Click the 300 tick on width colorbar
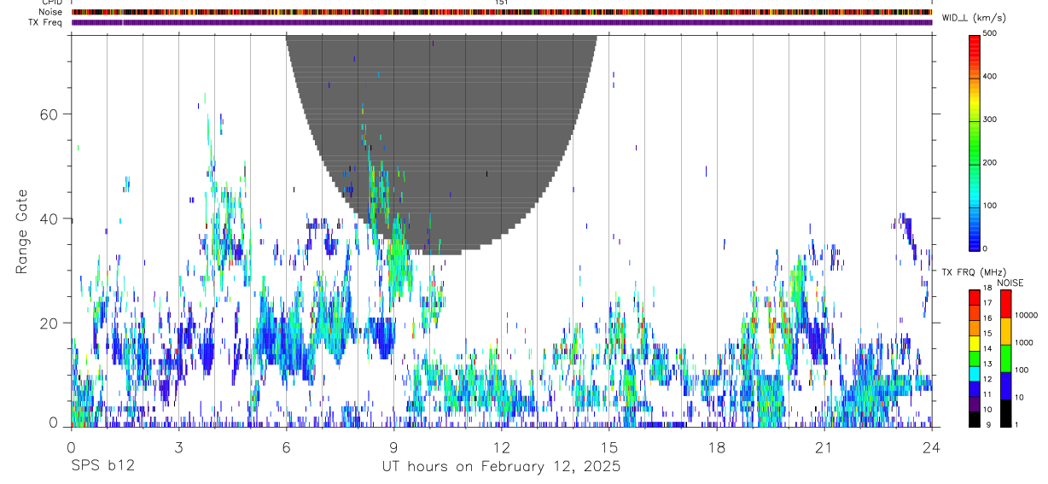Image resolution: width=1048 pixels, height=484 pixels. [x=992, y=120]
